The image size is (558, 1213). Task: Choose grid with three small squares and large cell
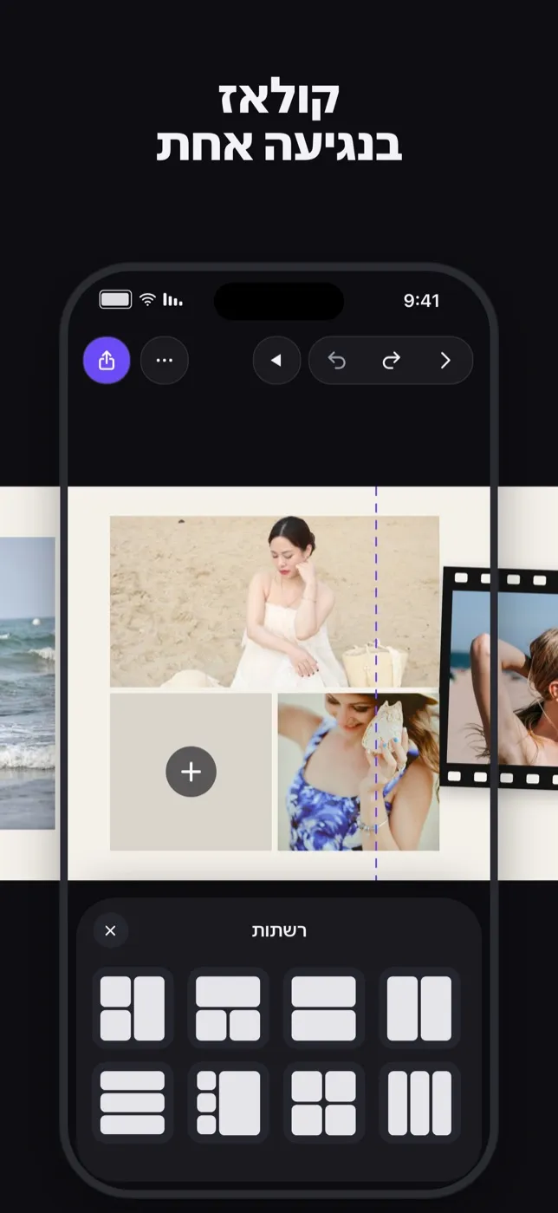pyautogui.click(x=228, y=1103)
